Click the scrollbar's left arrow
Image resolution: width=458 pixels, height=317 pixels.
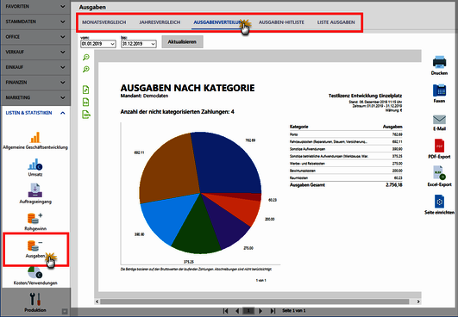[x=97, y=301]
